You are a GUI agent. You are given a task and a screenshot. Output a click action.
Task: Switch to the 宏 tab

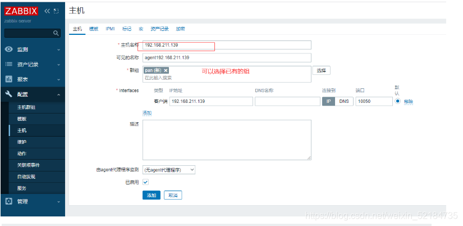click(x=141, y=29)
